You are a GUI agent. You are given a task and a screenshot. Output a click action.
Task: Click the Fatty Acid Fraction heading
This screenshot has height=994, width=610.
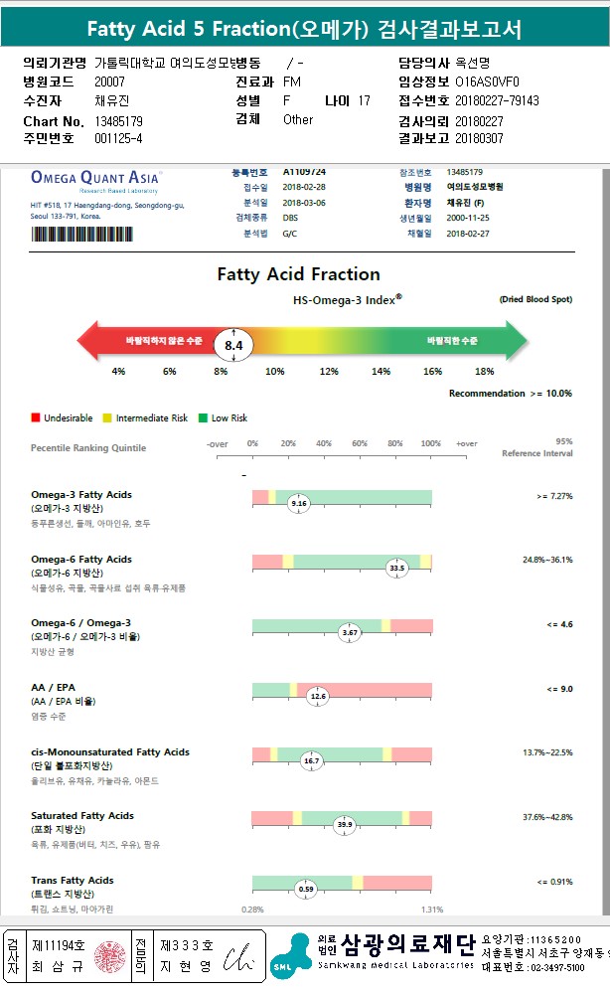coord(298,274)
